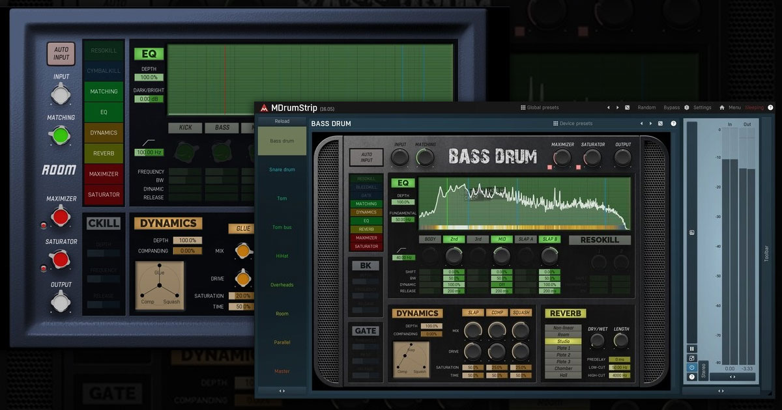
Task: Click the MDrumStrip logo icon
Action: (264, 108)
